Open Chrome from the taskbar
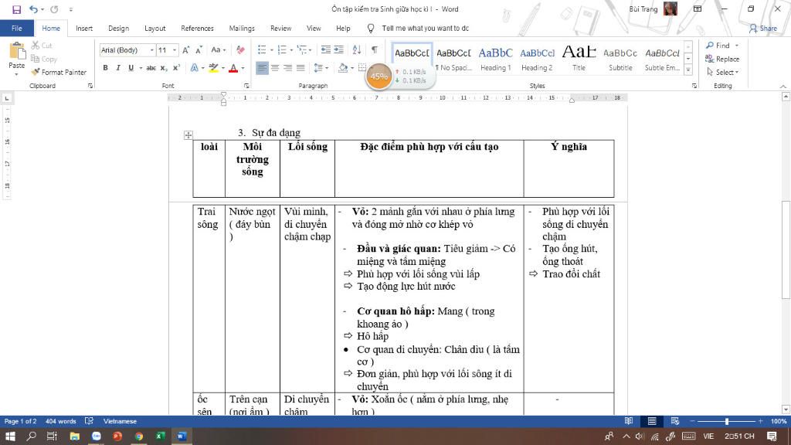 [139, 437]
